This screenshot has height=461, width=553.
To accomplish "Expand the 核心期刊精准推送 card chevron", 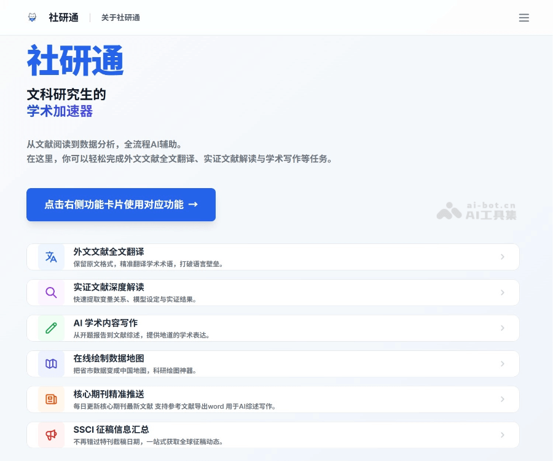I will pos(503,399).
